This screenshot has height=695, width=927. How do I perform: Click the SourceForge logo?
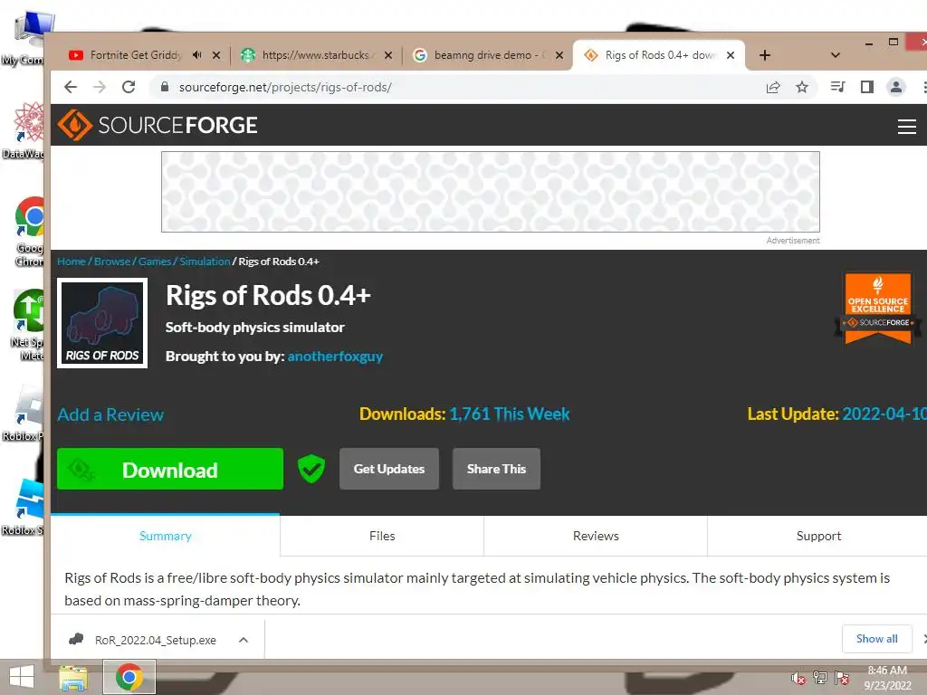pos(158,125)
